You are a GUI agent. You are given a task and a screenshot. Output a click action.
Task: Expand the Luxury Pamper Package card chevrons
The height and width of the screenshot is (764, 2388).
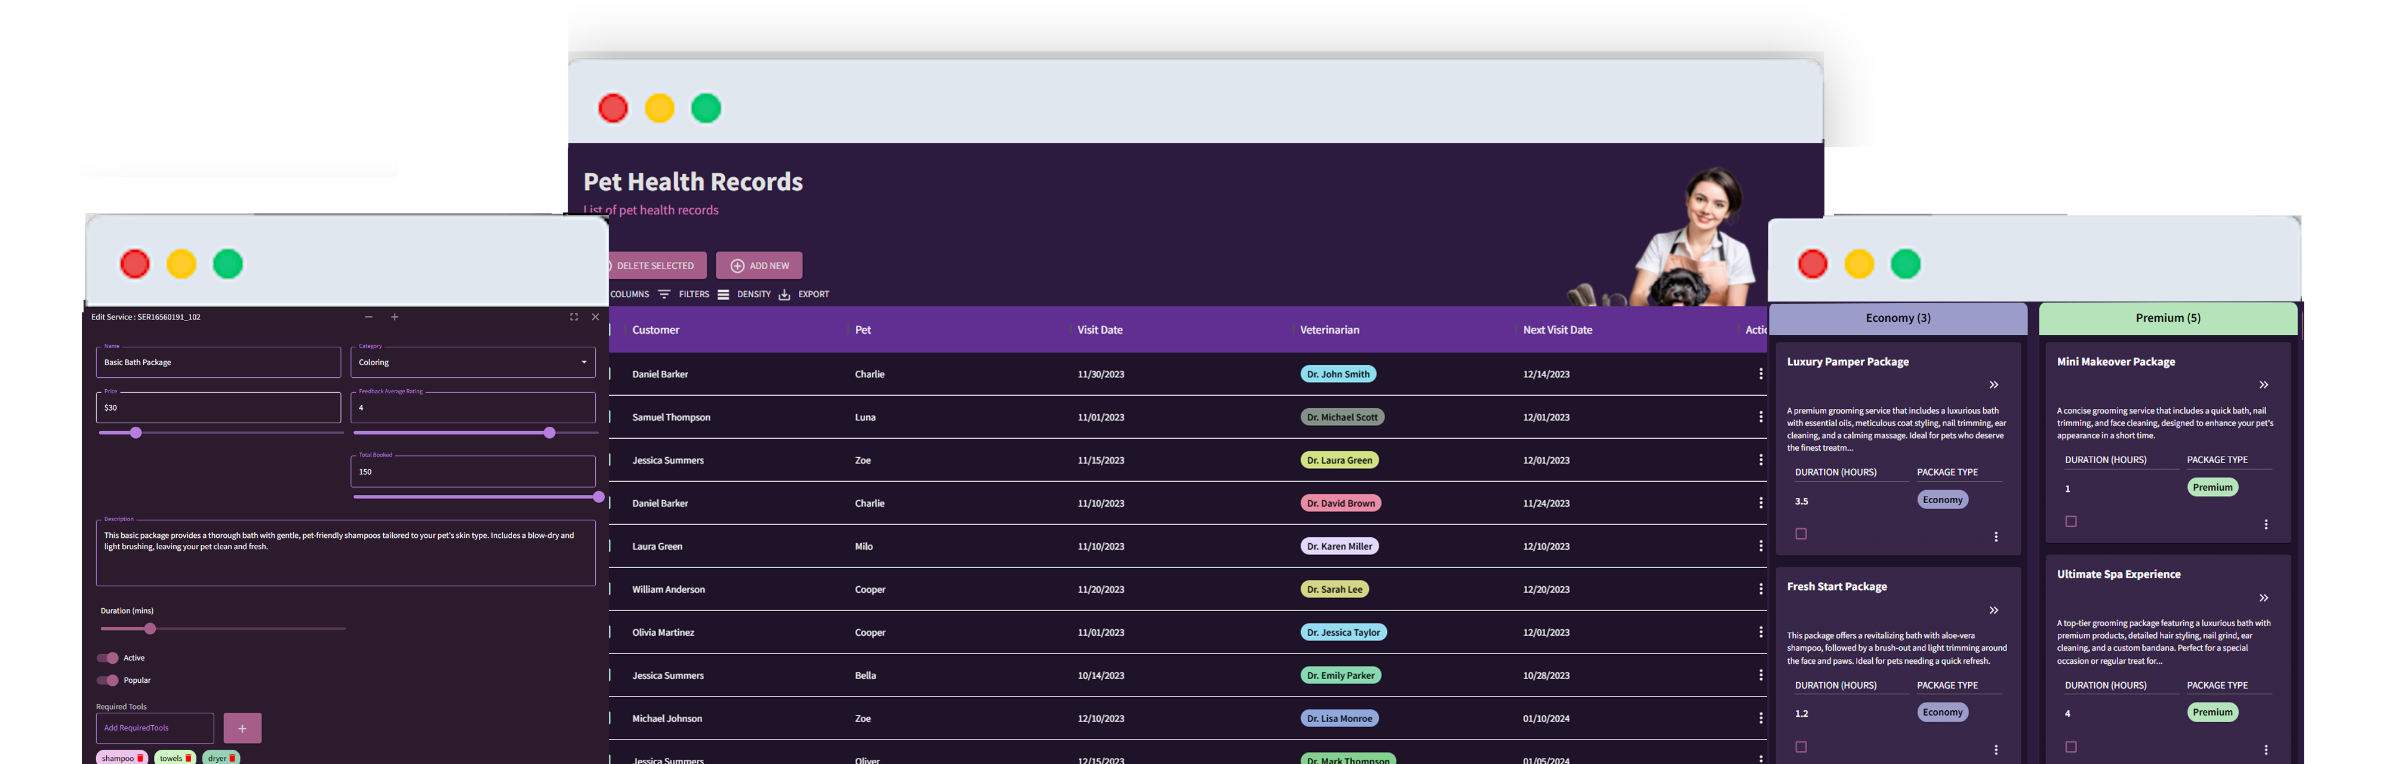pos(1994,385)
